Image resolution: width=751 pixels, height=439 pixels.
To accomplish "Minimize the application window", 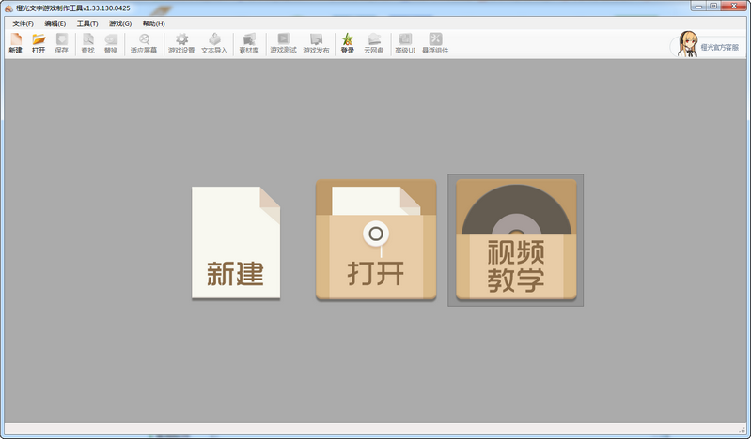I will [698, 7].
